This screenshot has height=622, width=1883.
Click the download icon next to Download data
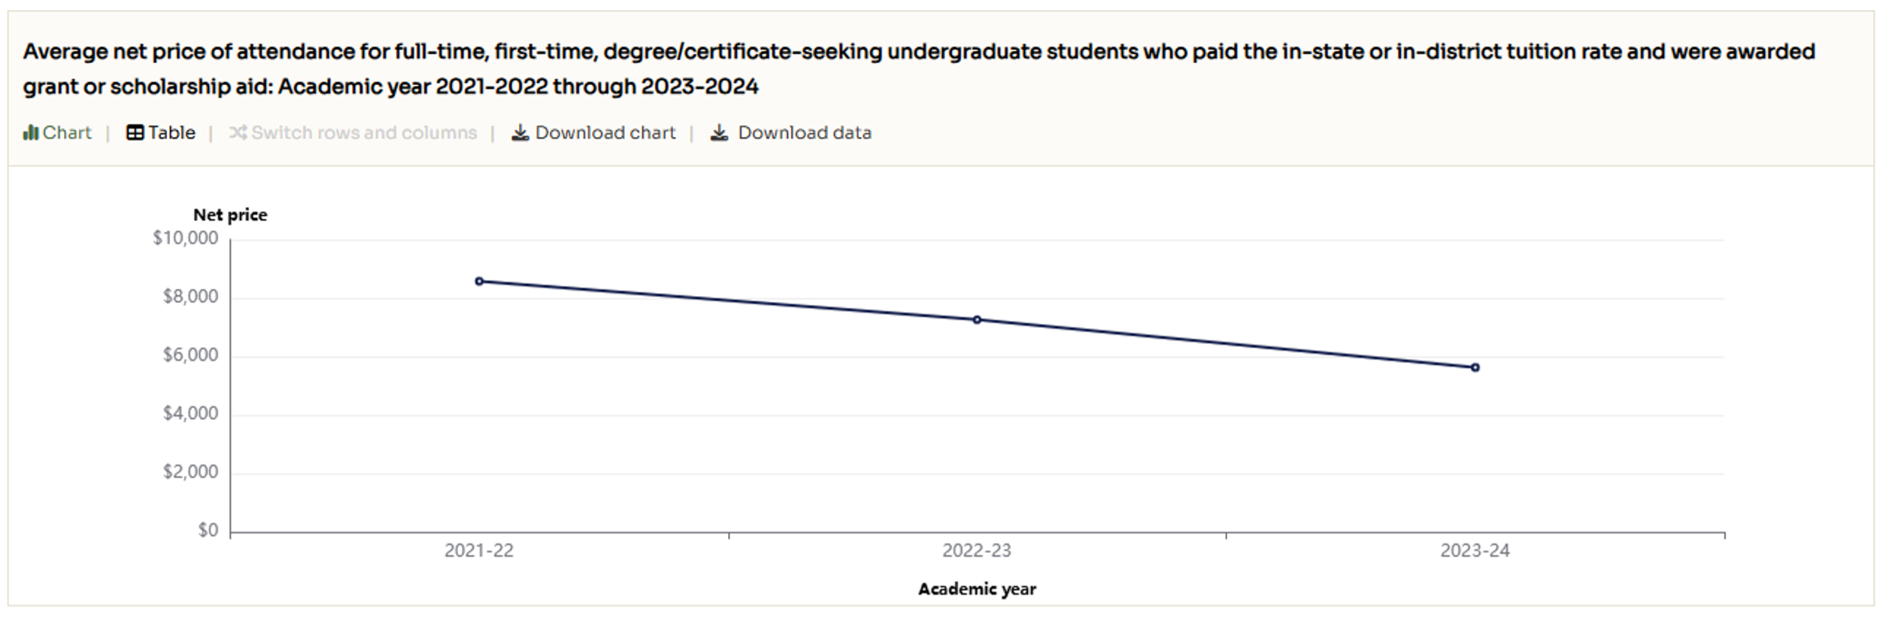(720, 133)
